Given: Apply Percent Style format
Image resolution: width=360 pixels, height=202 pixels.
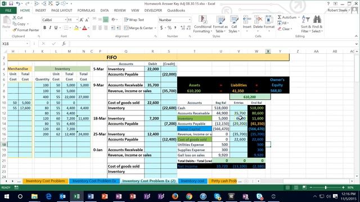Looking at the screenshot, I should (169, 28).
